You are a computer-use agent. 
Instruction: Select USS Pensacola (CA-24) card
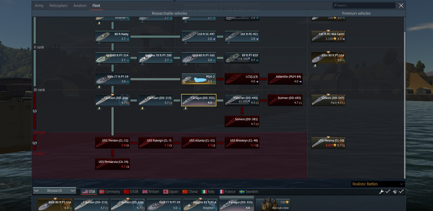pos(112,164)
